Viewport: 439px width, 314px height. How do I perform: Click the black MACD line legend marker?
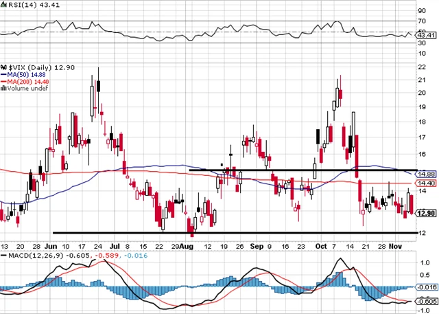[3, 256]
